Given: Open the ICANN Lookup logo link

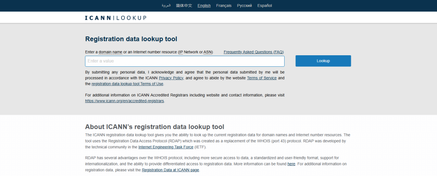Looking at the screenshot, I should click(x=116, y=18).
